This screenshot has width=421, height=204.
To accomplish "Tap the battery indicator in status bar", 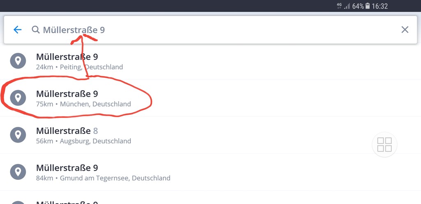I will click(368, 6).
